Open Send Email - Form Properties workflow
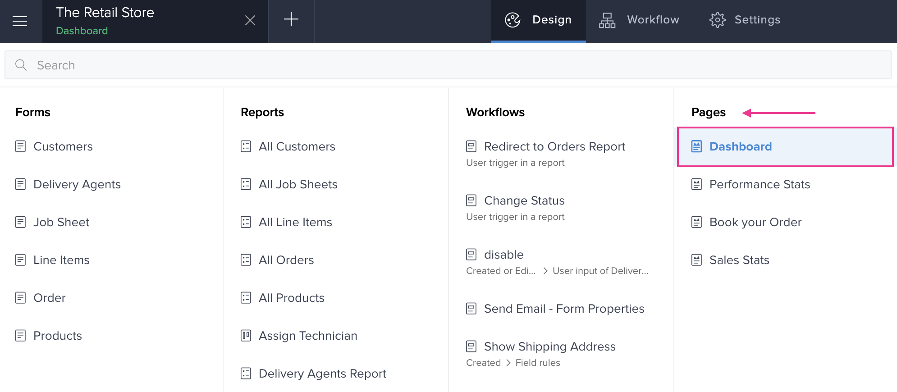Viewport: 897px width, 392px height. click(563, 309)
